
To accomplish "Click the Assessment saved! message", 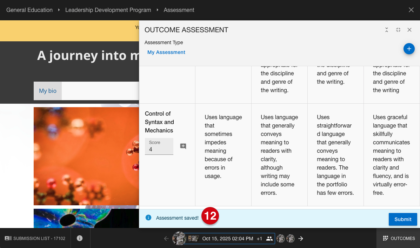I will point(177,218).
